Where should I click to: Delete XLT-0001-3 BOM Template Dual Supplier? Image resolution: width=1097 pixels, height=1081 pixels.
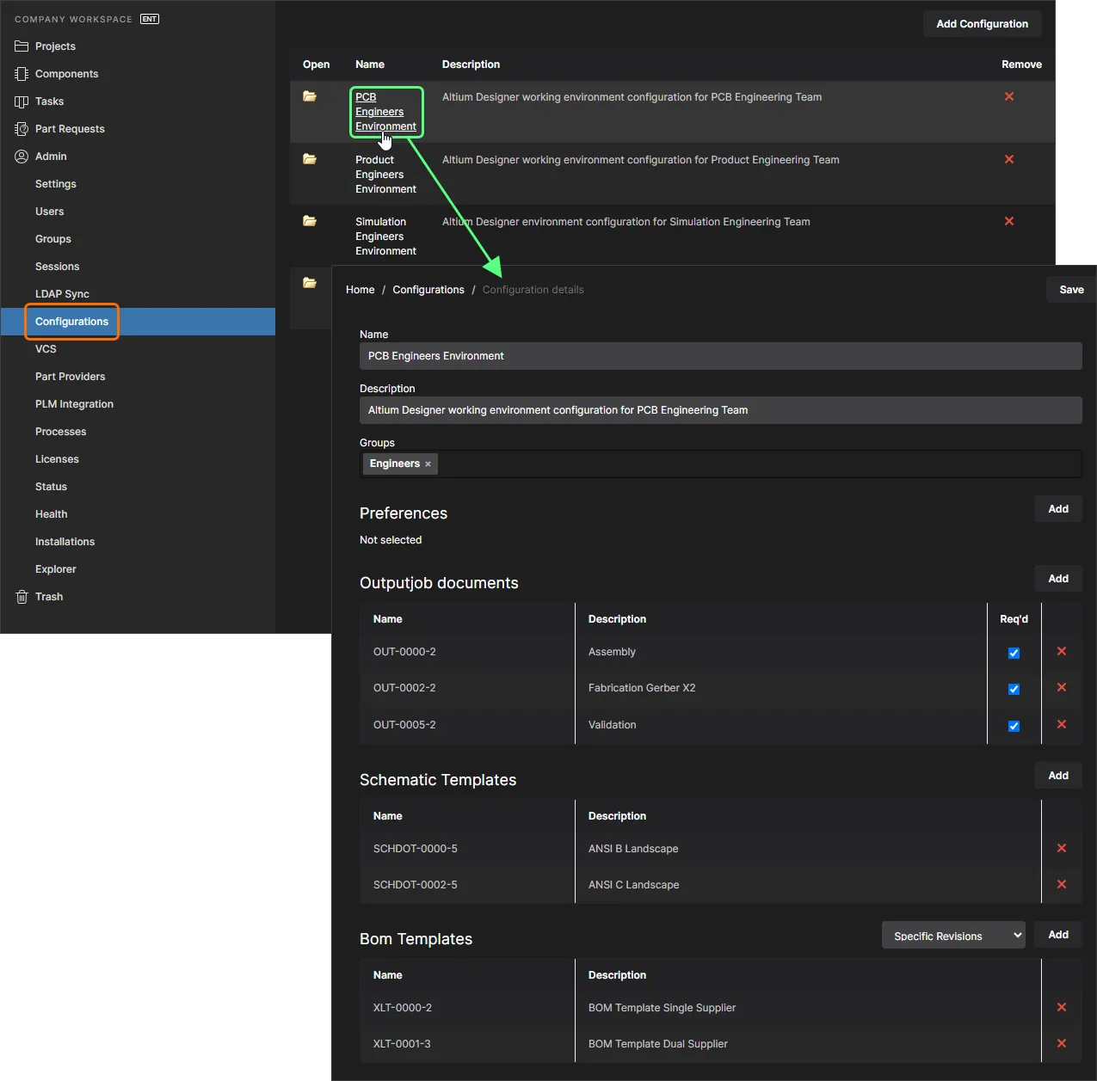click(x=1062, y=1043)
